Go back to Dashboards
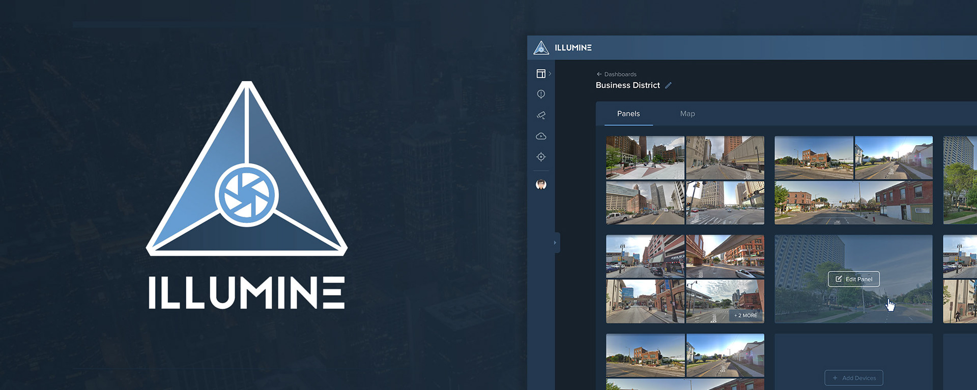The height and width of the screenshot is (390, 977). 617,74
